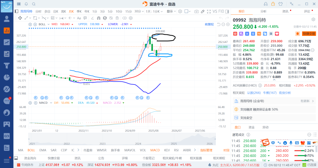318x168 pixels.
Task: Open the chat messages icon with badge
Action: 7,101
